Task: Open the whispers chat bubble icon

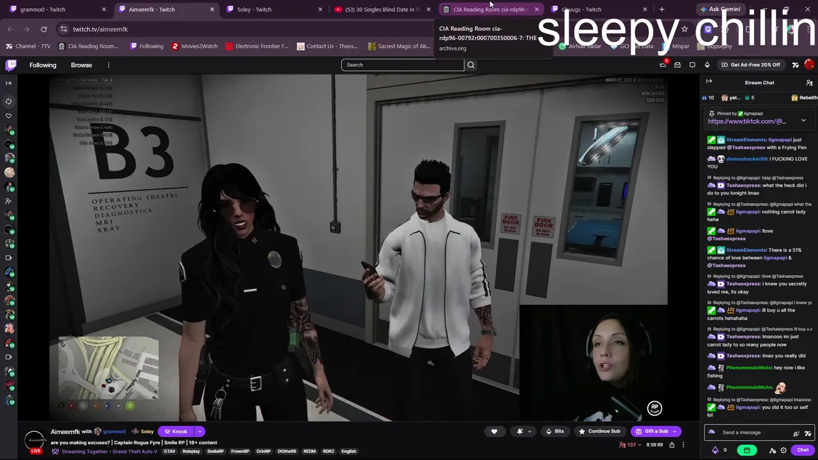Action: (x=692, y=65)
